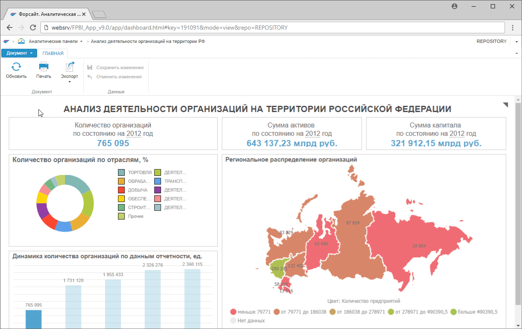
Task: Click the Chrome user profile icon
Action: click(x=454, y=6)
